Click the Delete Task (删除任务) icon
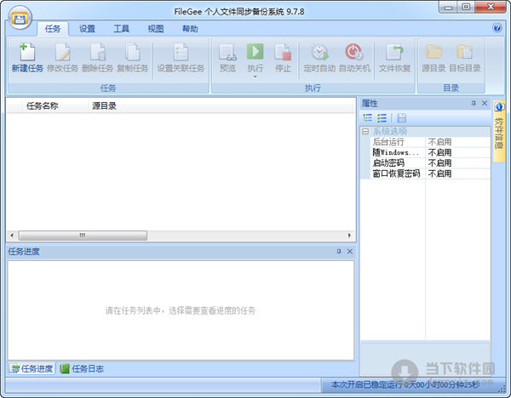 click(x=98, y=52)
